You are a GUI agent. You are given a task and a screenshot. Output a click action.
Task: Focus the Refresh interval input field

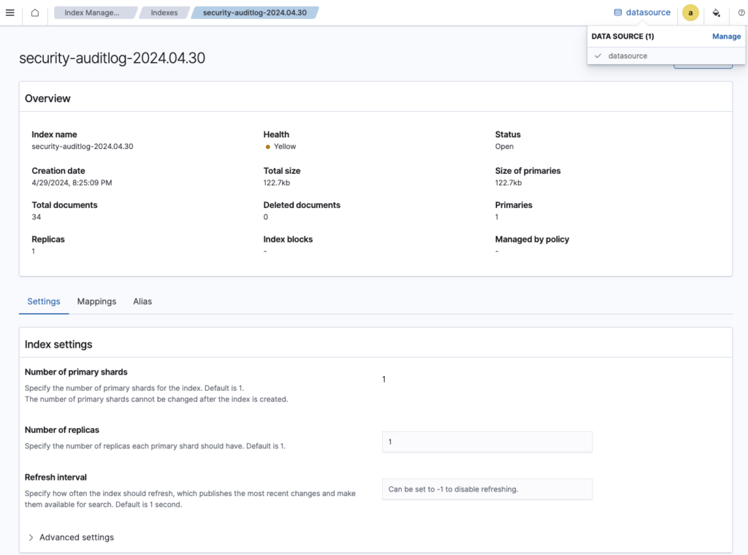point(486,489)
